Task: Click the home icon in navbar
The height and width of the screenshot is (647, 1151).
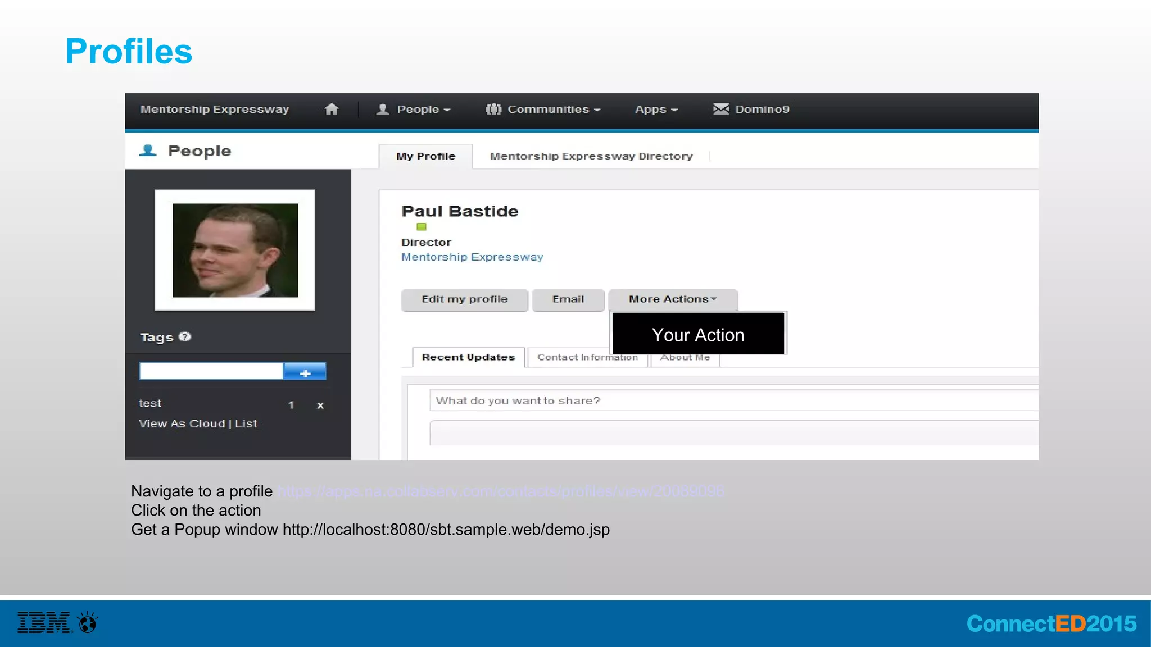Action: pos(332,109)
